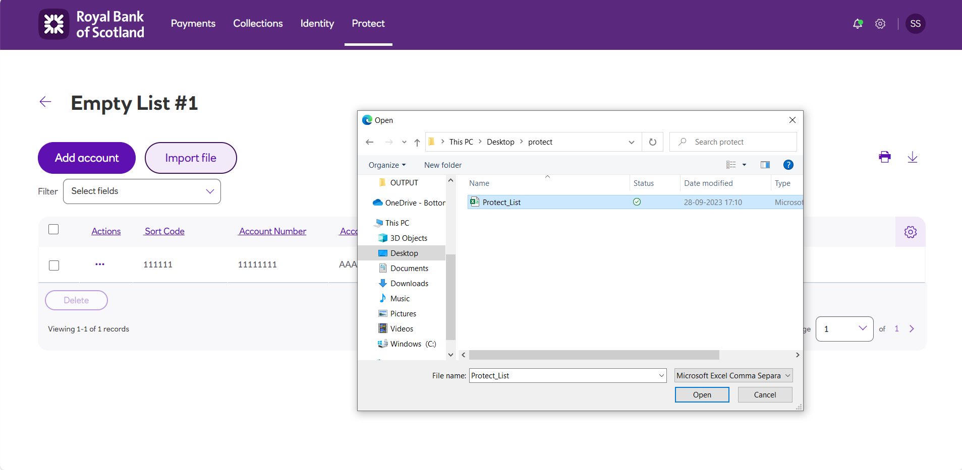The image size is (962, 470).
Task: Open view options dropdown arrow
Action: click(744, 165)
